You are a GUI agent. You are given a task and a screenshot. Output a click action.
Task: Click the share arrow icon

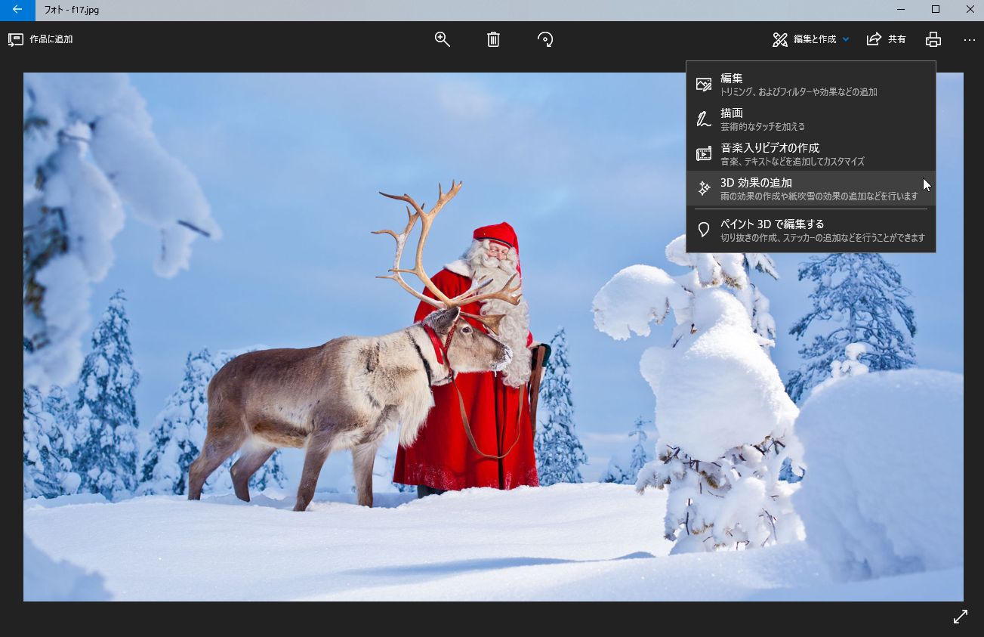(x=874, y=39)
